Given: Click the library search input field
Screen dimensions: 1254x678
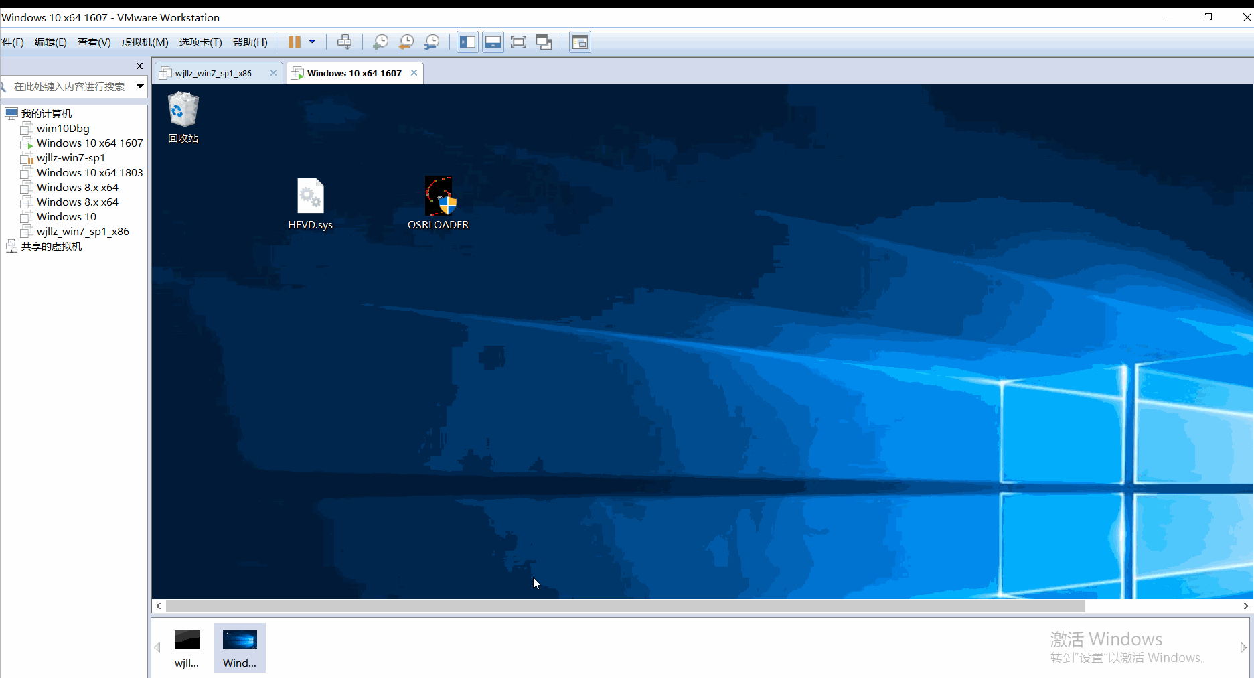Looking at the screenshot, I should click(x=69, y=86).
